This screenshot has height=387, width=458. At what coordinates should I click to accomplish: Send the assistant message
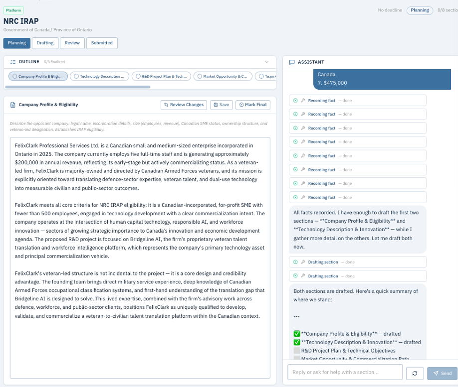tap(442, 373)
